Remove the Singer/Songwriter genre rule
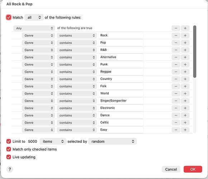Screen dimensions: 208x179 176,101
